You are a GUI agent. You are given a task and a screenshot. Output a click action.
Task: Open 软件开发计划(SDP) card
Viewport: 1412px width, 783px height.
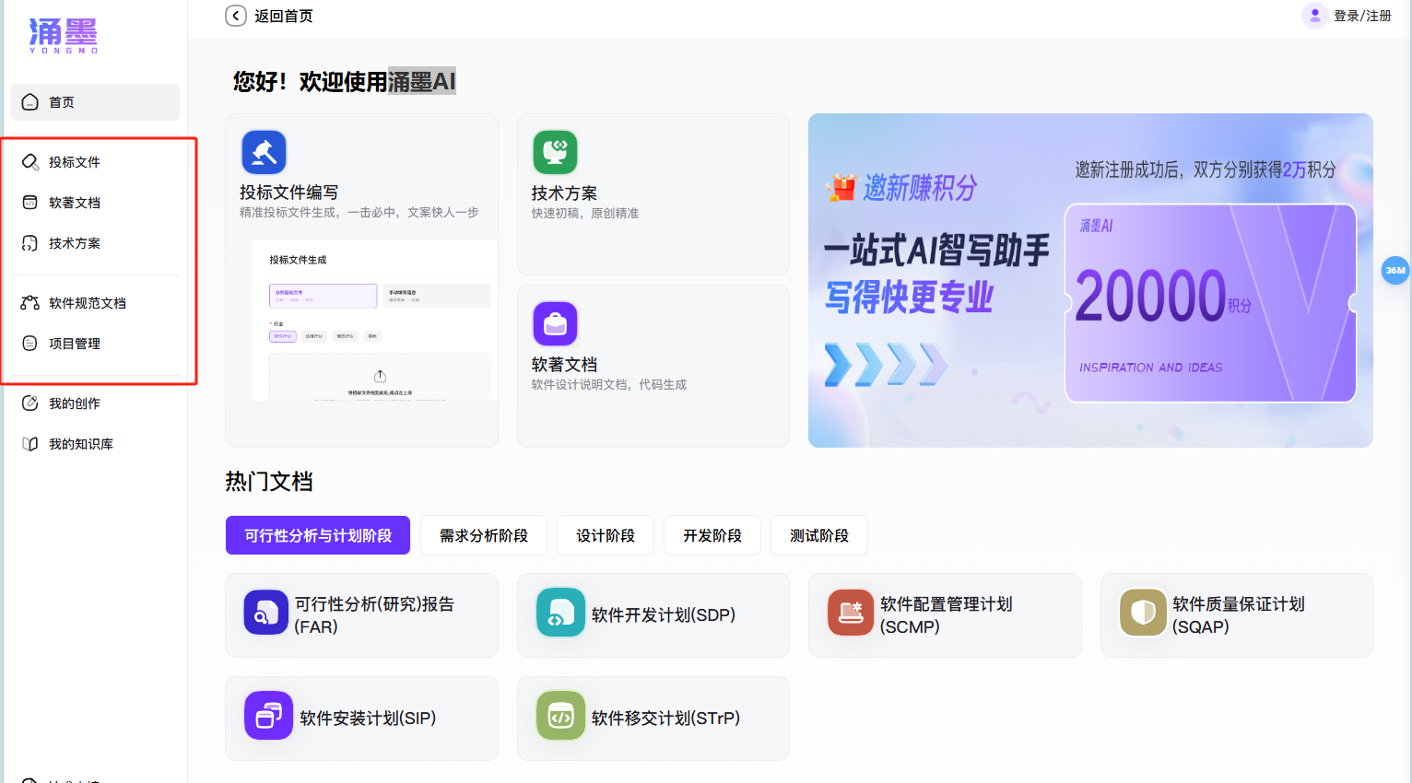(x=653, y=615)
